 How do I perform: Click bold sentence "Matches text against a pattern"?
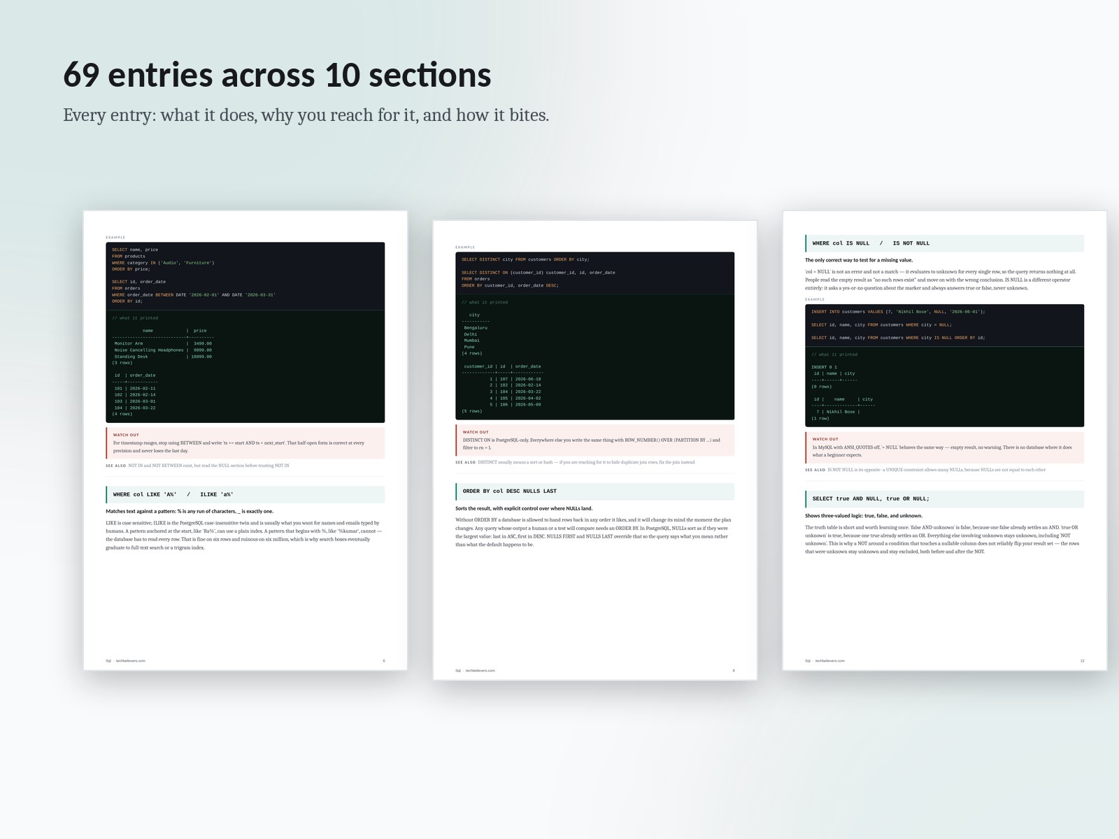pyautogui.click(x=190, y=511)
